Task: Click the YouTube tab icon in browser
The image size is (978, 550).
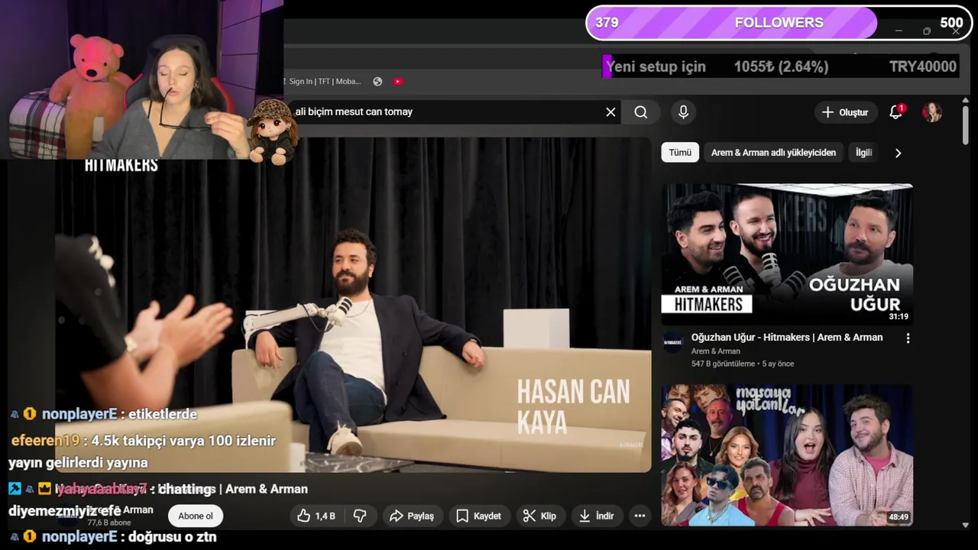Action: pos(397,82)
